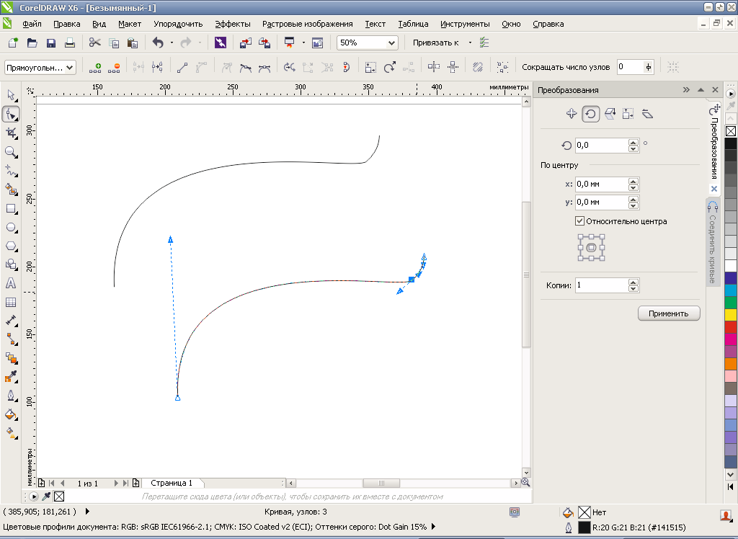Increase the rotation angle spinner

[x=633, y=142]
